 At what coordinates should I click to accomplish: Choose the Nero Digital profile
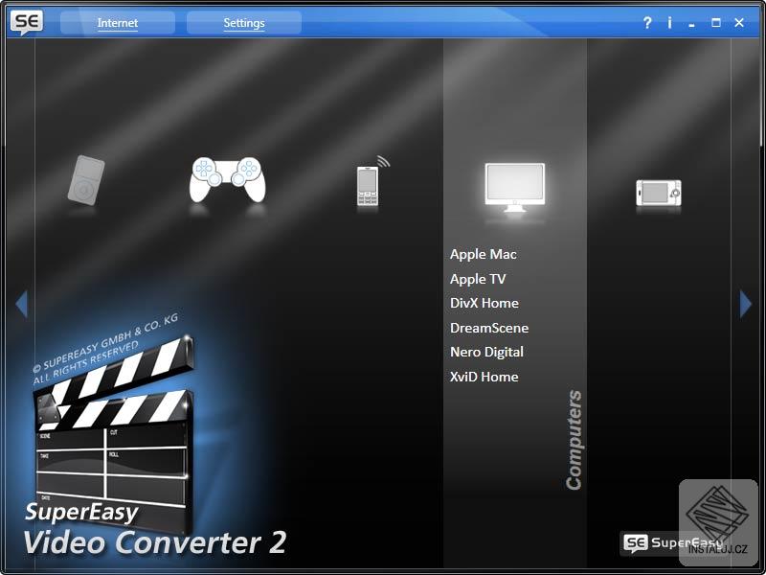click(486, 352)
